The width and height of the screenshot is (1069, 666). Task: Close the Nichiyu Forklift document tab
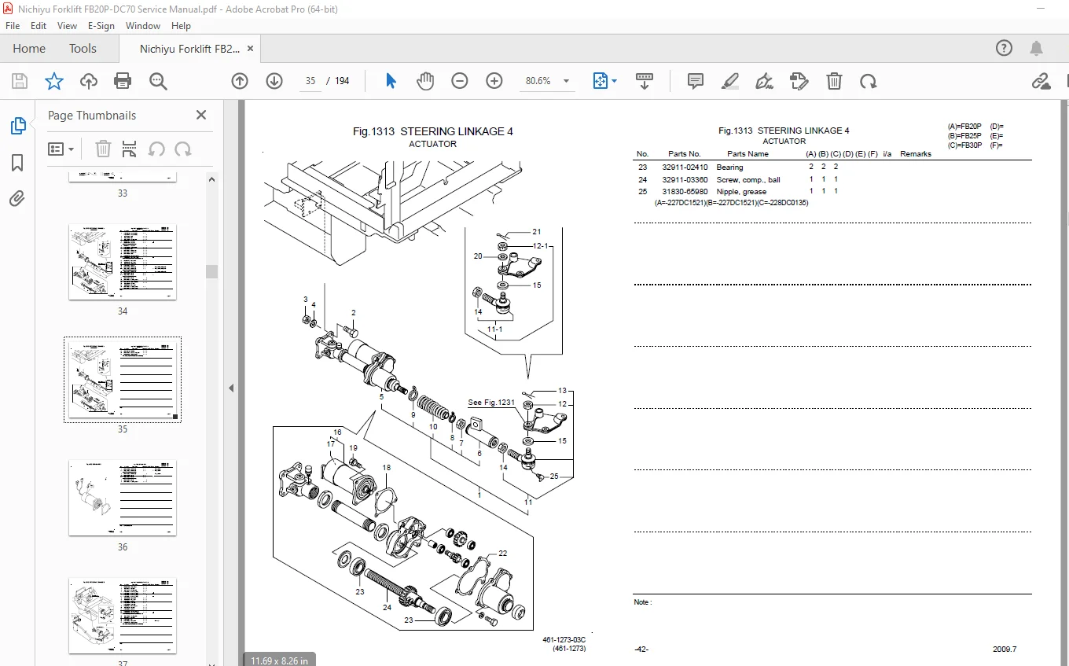pos(248,49)
